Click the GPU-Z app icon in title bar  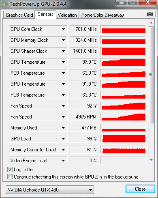(5, 4)
